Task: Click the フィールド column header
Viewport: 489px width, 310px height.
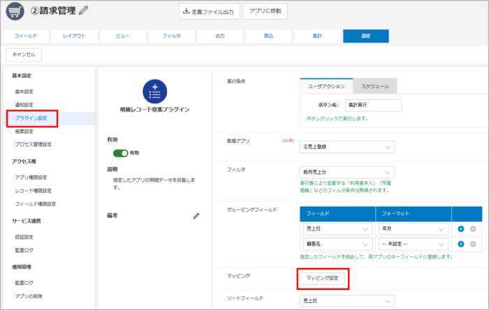Action: tap(337, 214)
